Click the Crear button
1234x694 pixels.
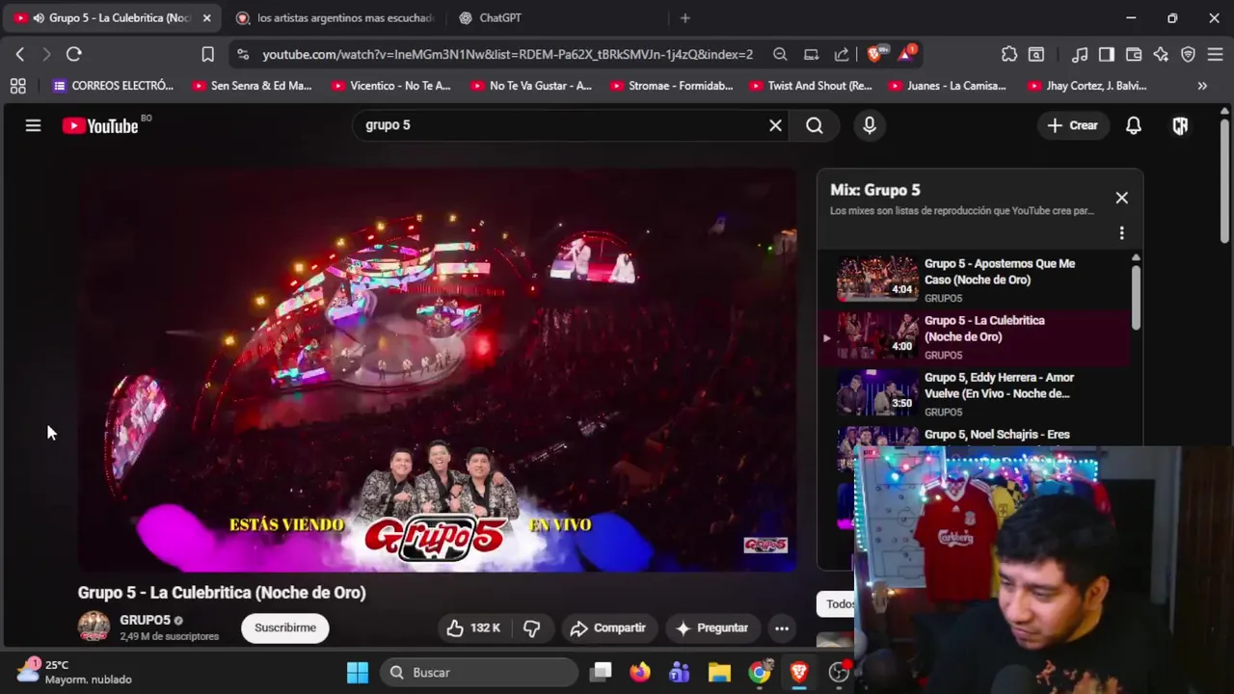pos(1072,125)
